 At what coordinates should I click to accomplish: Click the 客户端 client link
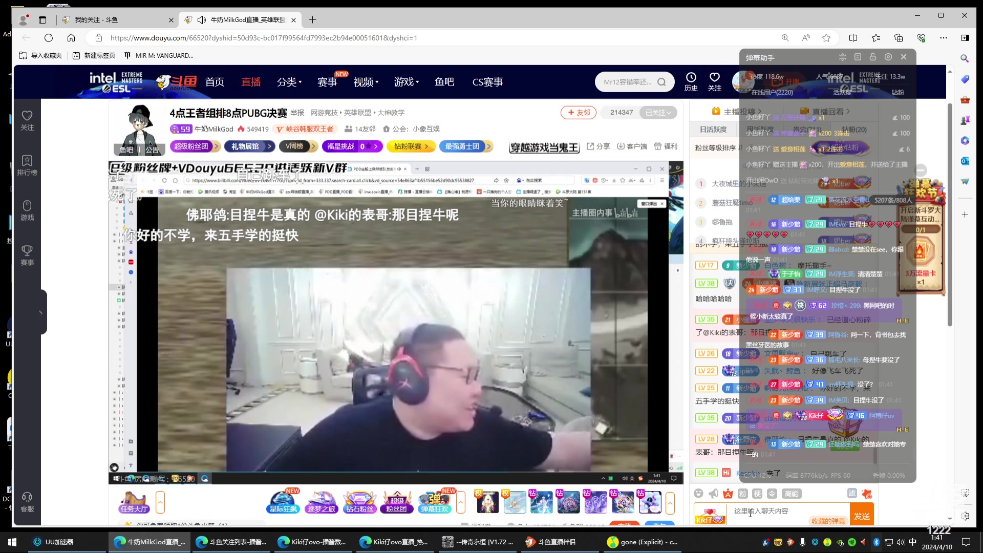[x=632, y=146]
